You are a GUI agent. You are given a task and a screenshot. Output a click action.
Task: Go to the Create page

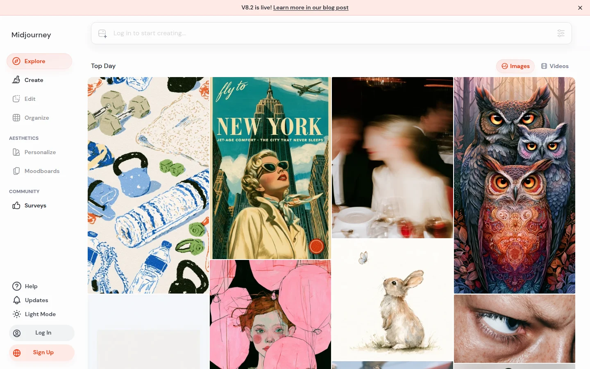click(39, 80)
